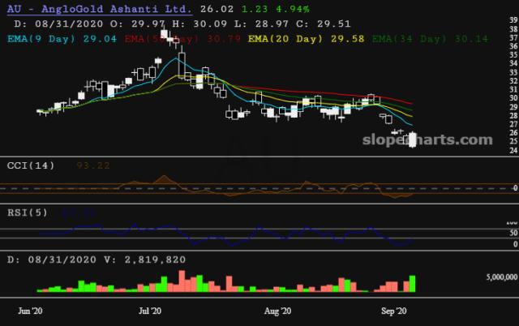The height and width of the screenshot is (326, 519).
Task: Click the last green volume bar
Action: (x=413, y=284)
